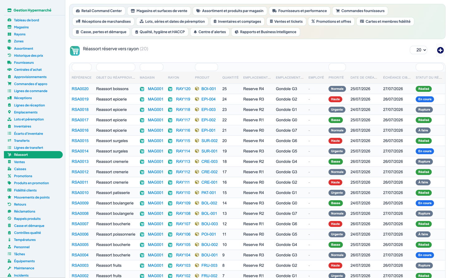Click the Promotions percent icon in sidebar

(9, 176)
